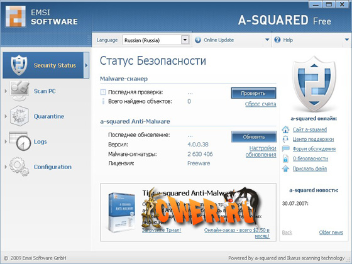Open the Scan PC section
The height and width of the screenshot is (264, 352).
(45, 91)
